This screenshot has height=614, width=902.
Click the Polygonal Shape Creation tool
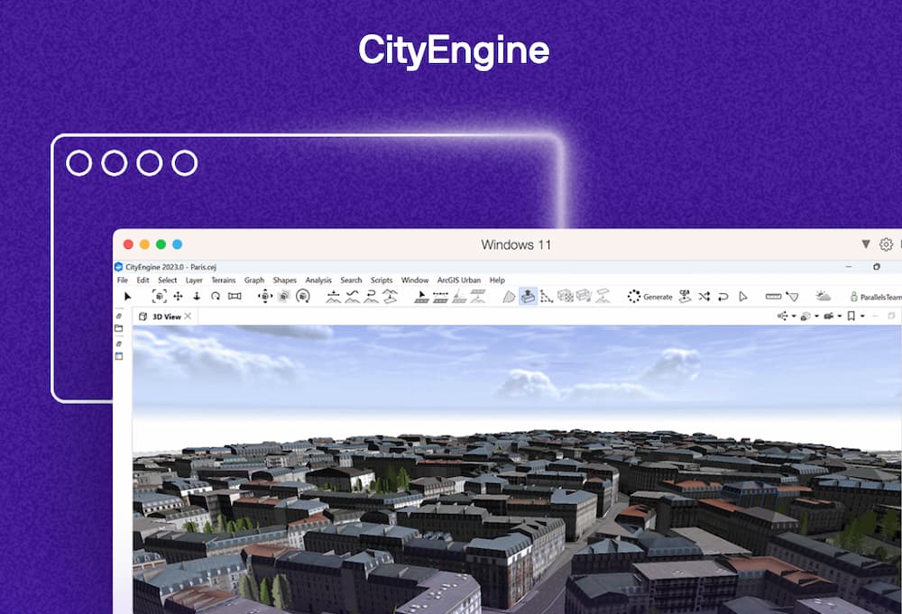pos(509,296)
